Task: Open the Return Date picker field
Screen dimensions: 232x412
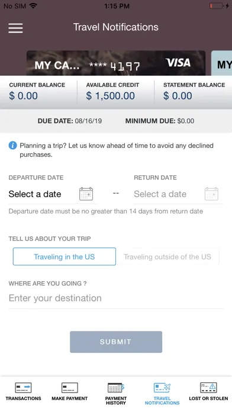Action: point(178,194)
